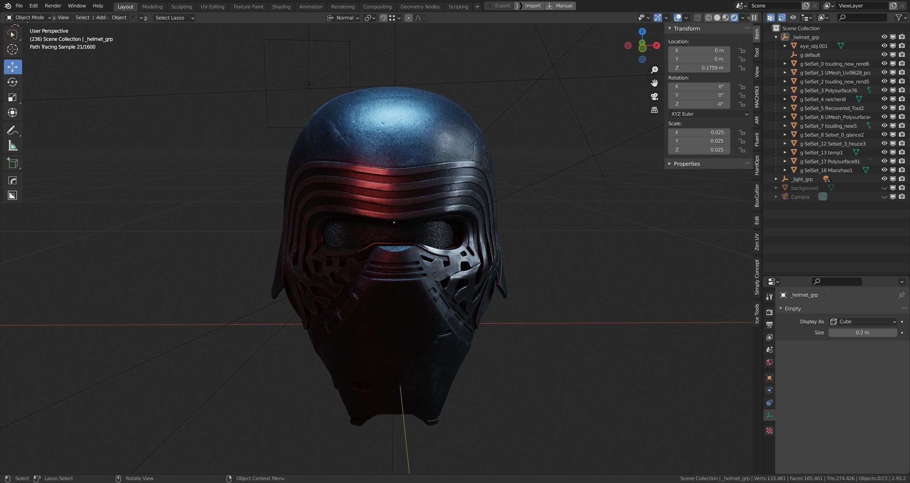
Task: Click Location Z value field
Action: coord(699,68)
